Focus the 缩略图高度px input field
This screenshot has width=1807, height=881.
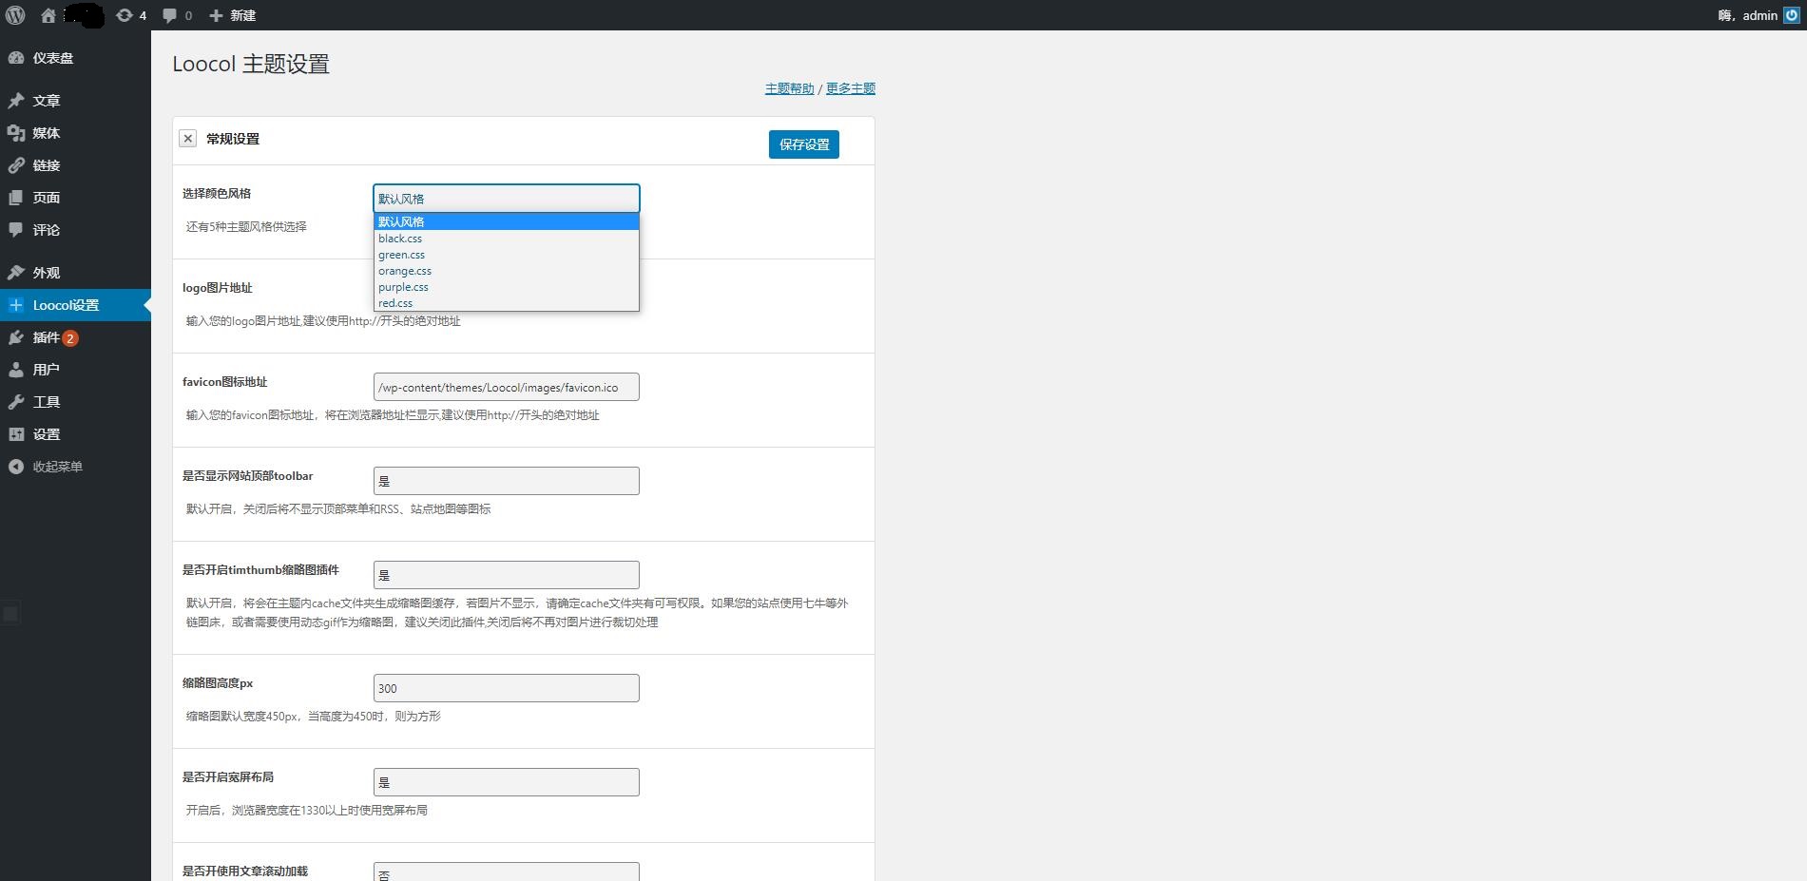pos(507,688)
